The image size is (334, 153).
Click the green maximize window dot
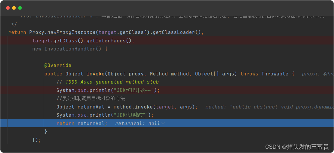click(20, 8)
